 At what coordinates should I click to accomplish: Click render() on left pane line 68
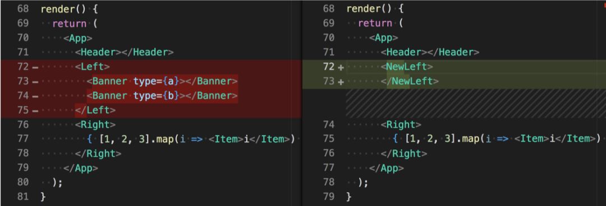click(63, 9)
